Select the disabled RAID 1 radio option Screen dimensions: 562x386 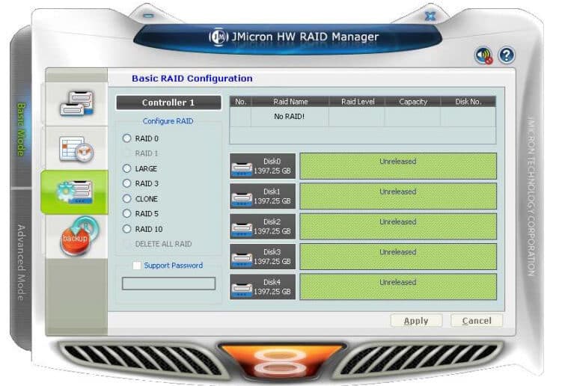[x=127, y=153]
